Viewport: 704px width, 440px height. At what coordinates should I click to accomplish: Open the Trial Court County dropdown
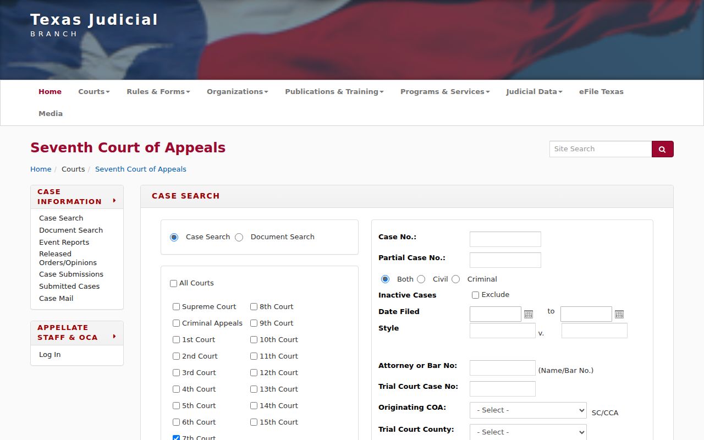(x=528, y=432)
